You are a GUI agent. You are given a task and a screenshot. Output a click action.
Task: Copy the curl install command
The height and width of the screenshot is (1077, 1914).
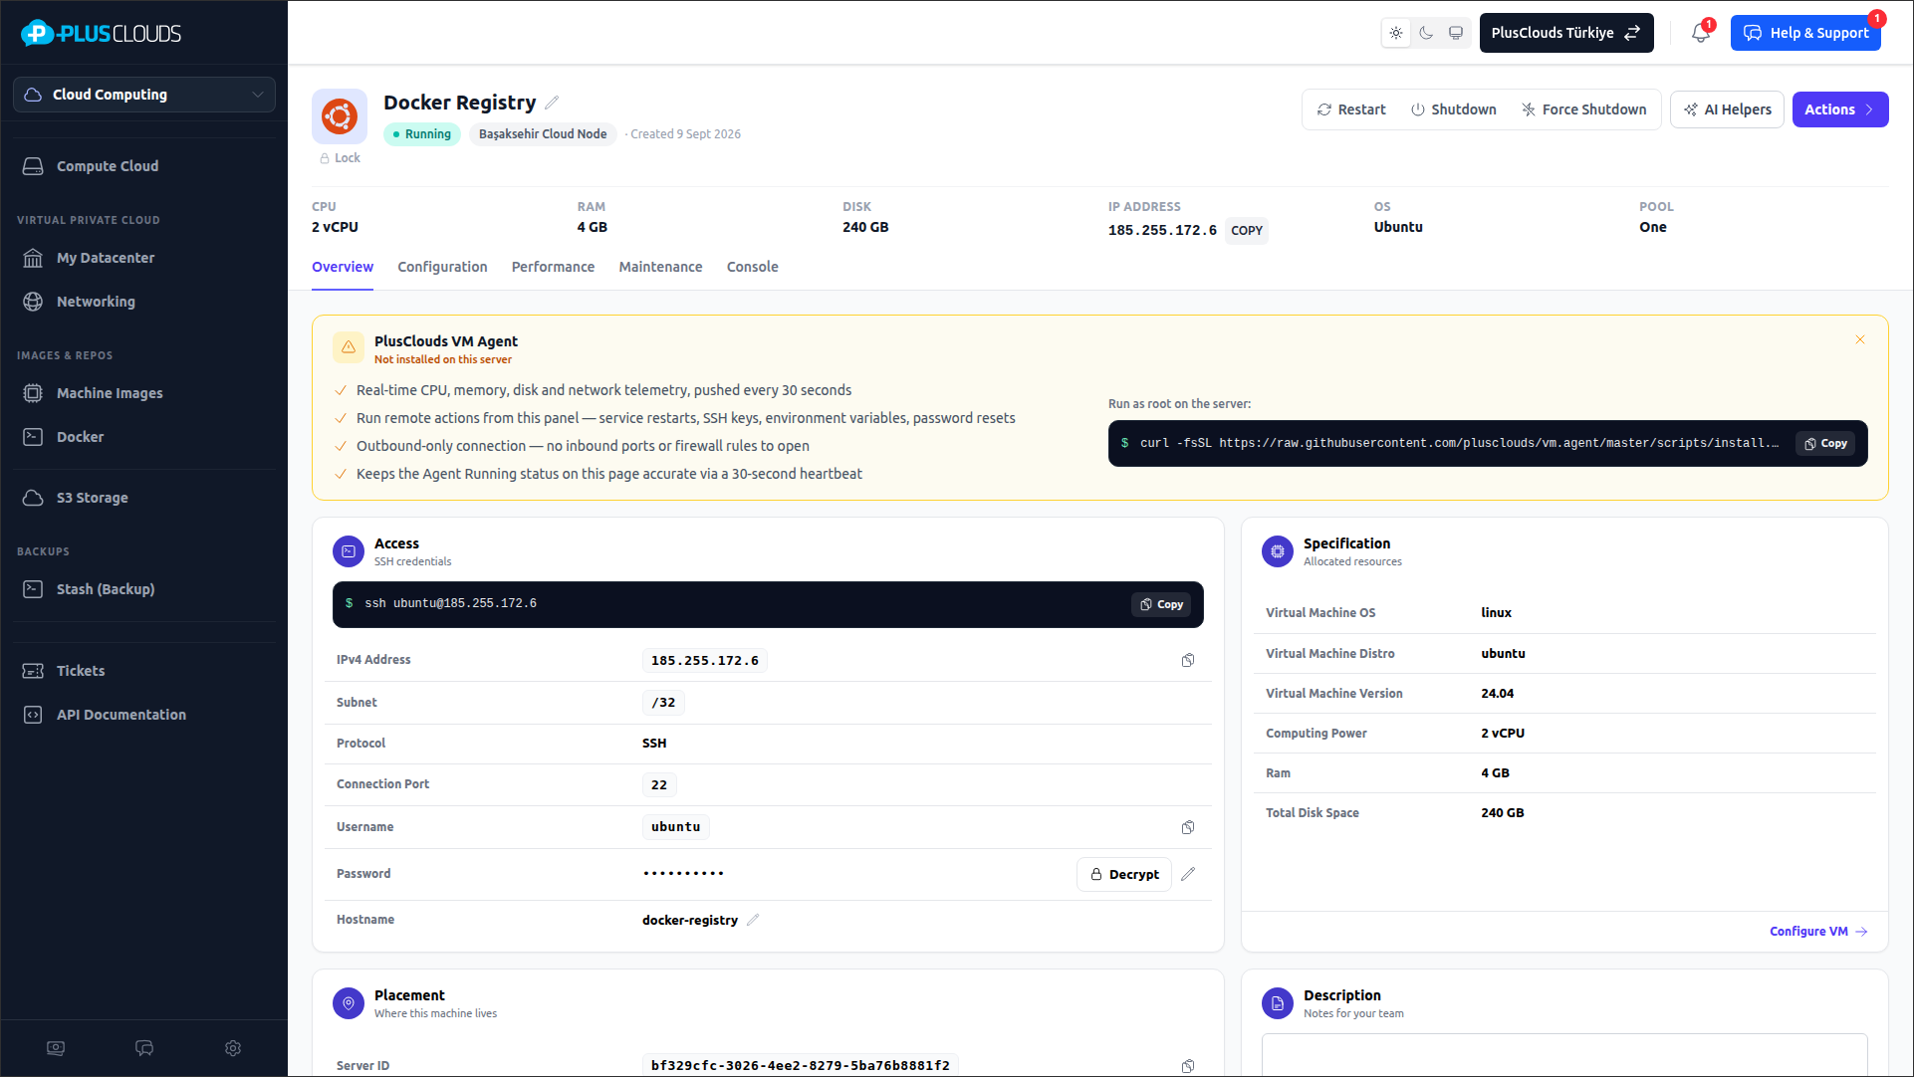1826,444
